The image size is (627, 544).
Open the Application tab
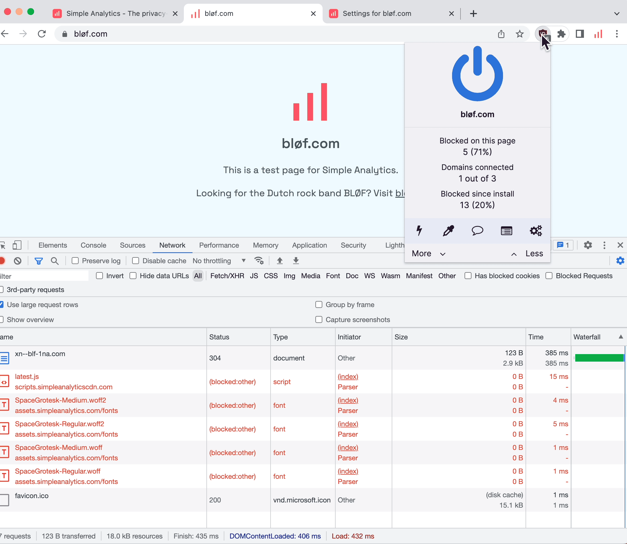click(310, 245)
